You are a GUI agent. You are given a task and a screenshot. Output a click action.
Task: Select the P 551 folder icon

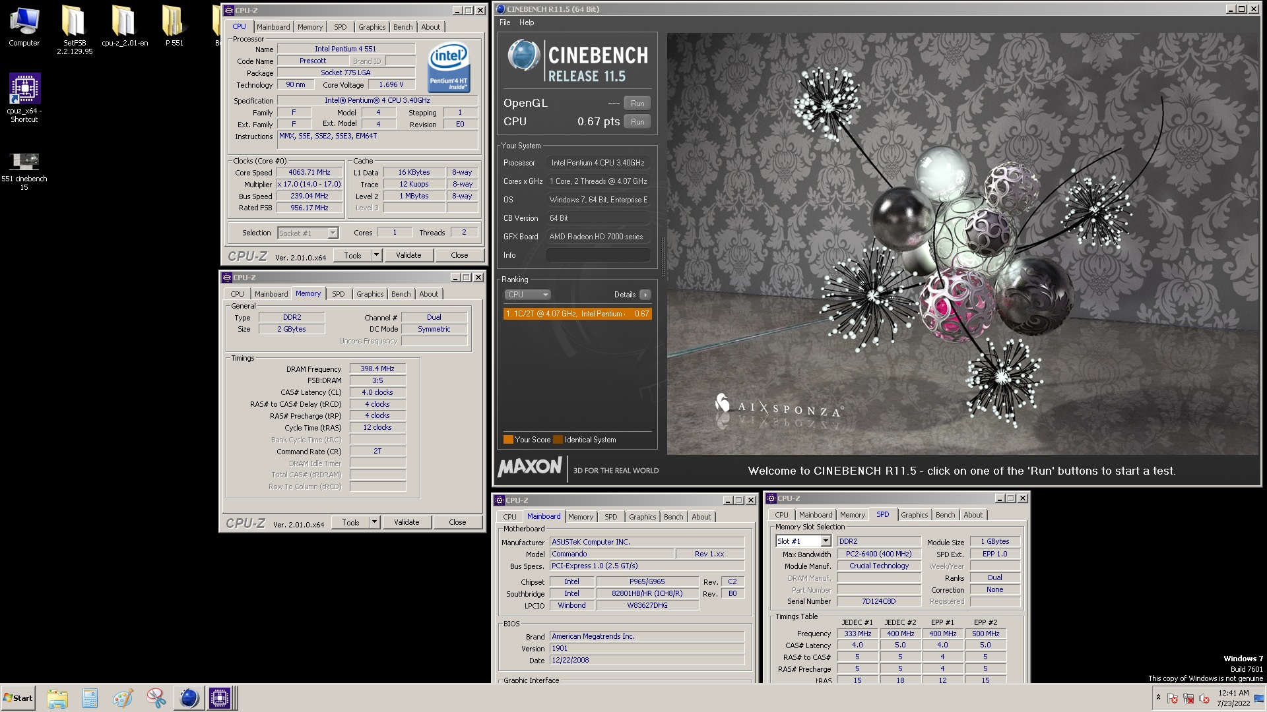pos(174,26)
